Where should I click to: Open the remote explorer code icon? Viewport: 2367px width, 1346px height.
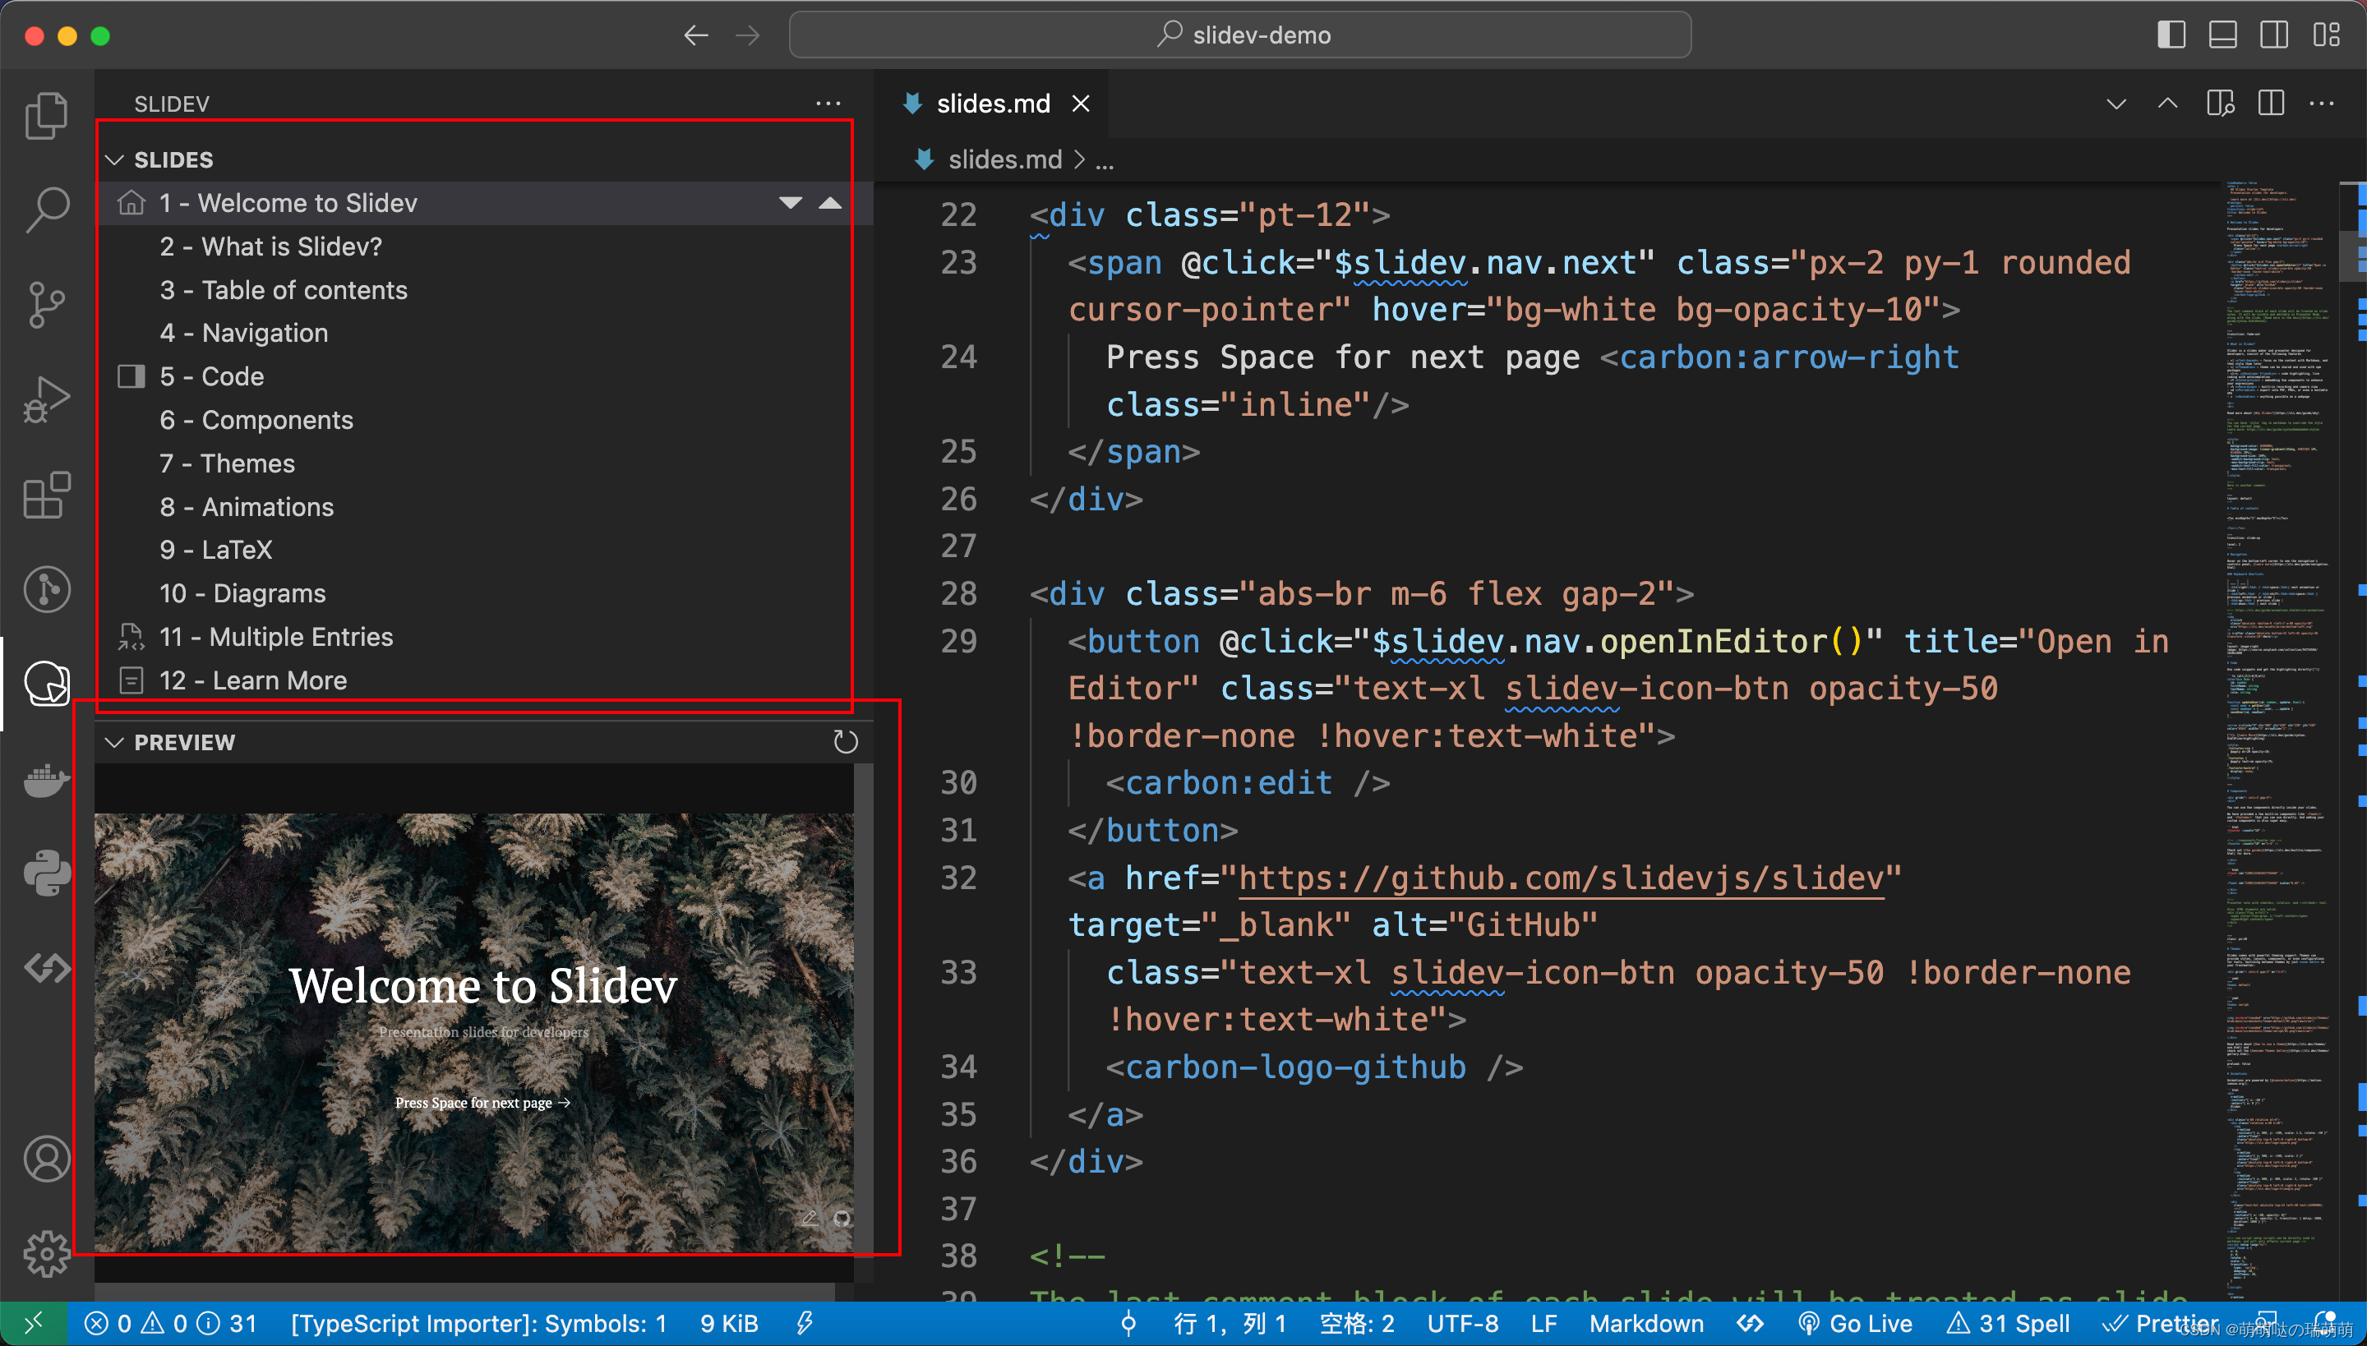[46, 968]
